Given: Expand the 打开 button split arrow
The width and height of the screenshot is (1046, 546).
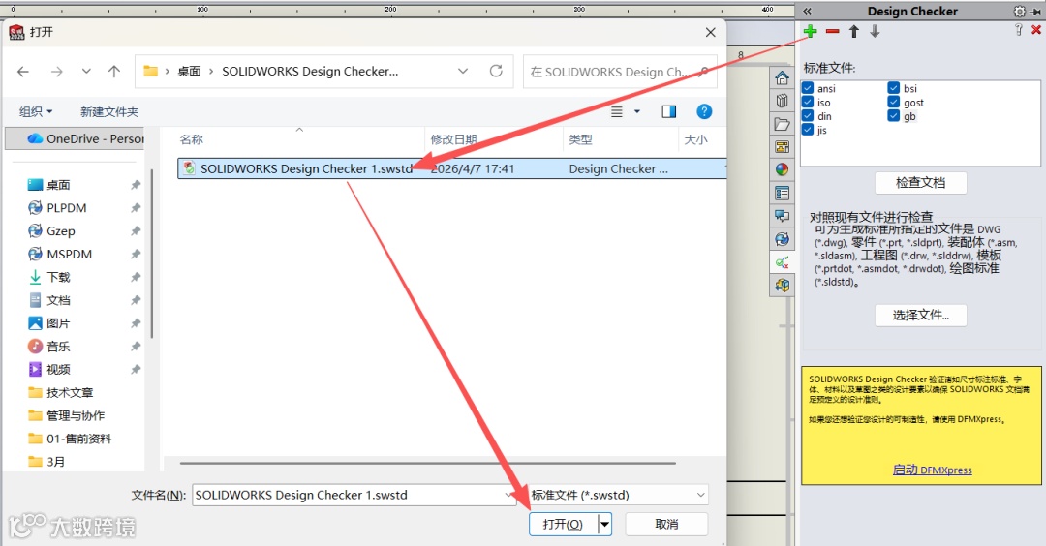Looking at the screenshot, I should click(x=604, y=524).
